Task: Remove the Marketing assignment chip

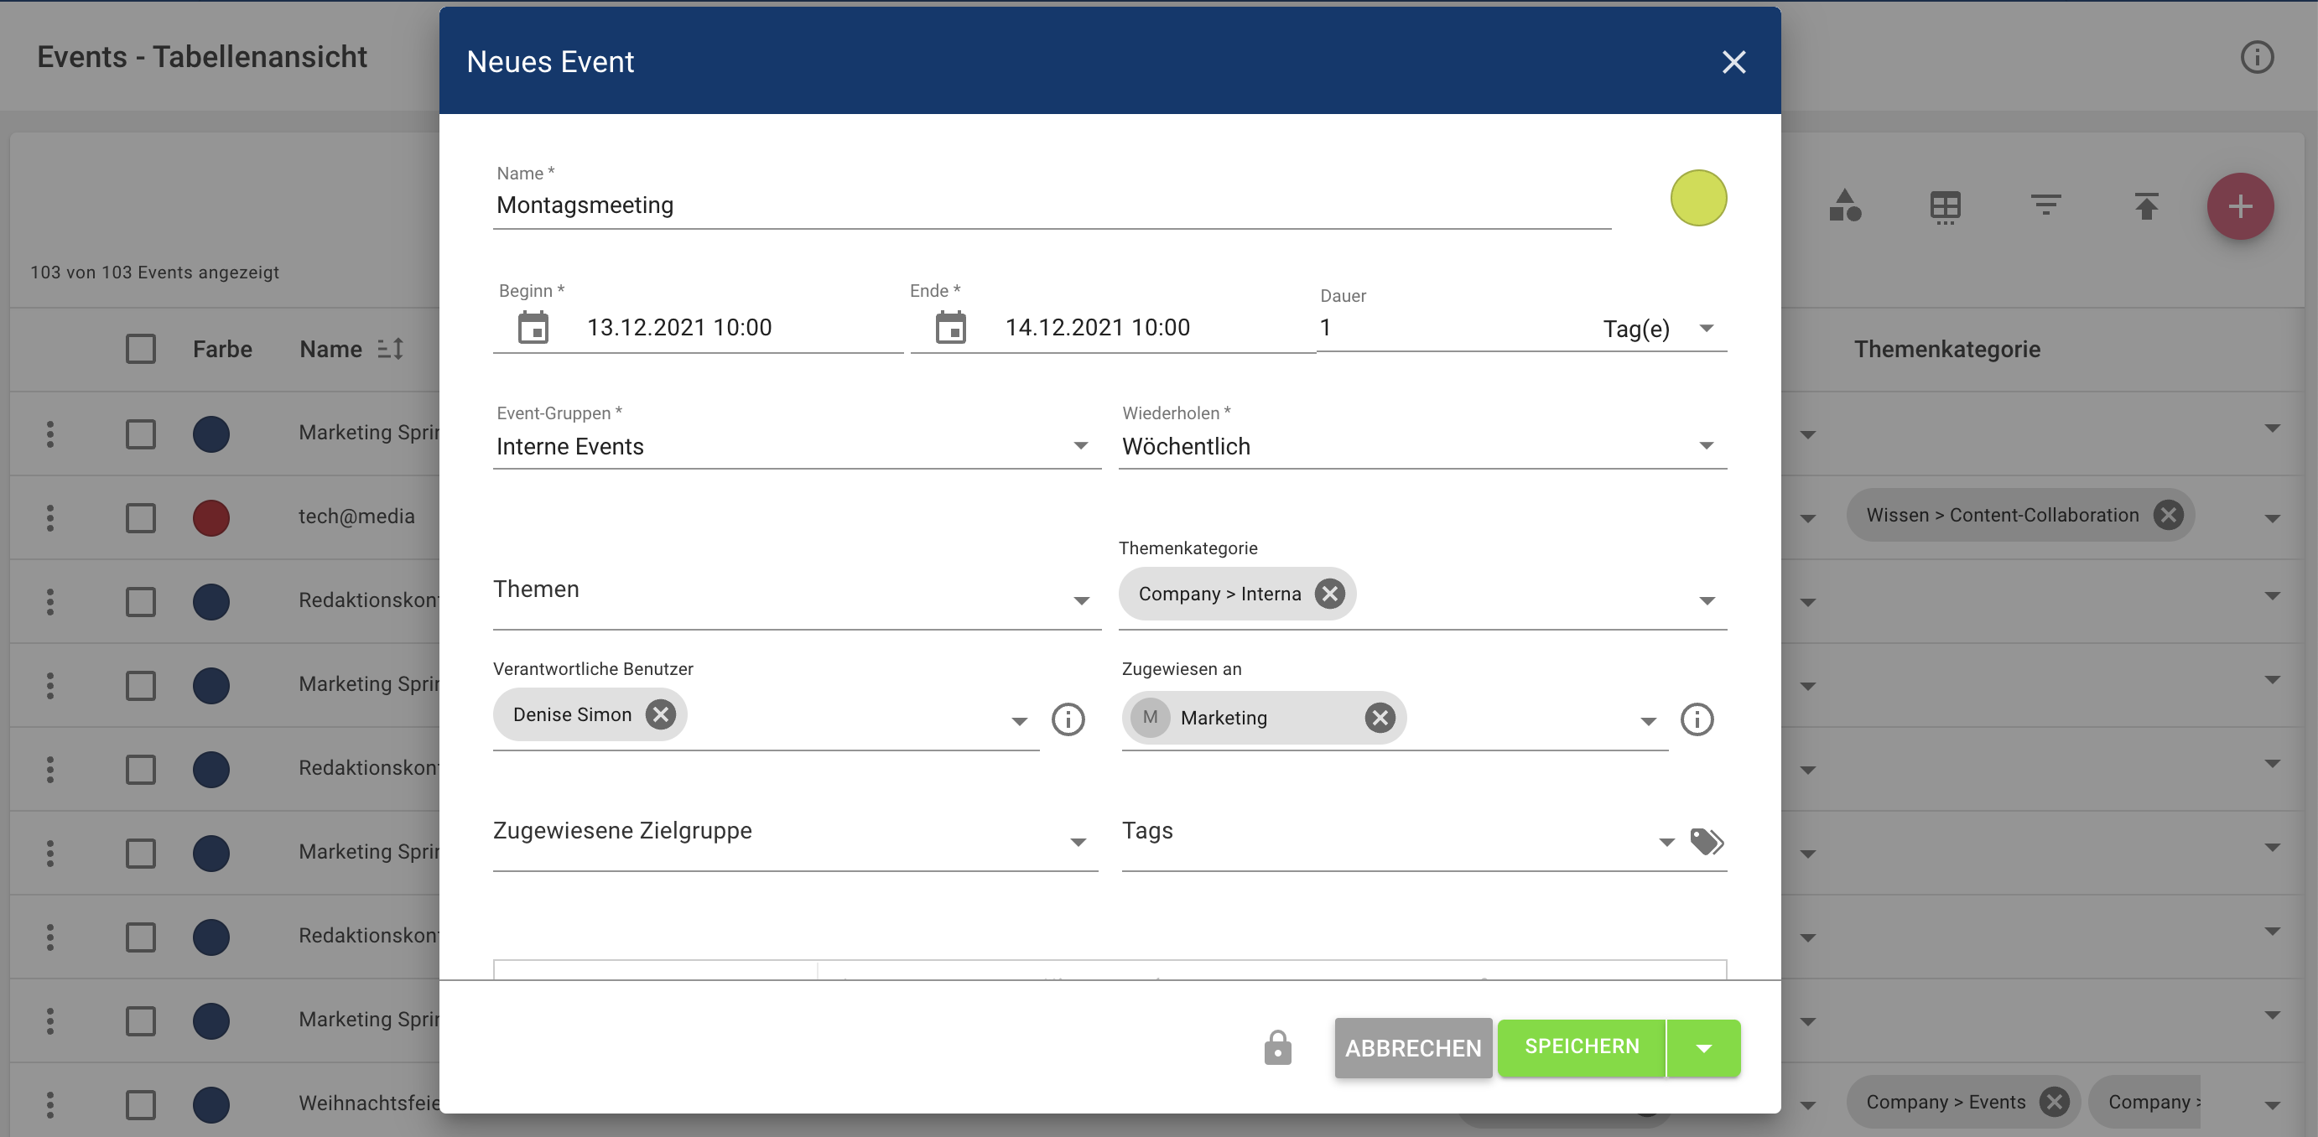Action: tap(1380, 717)
